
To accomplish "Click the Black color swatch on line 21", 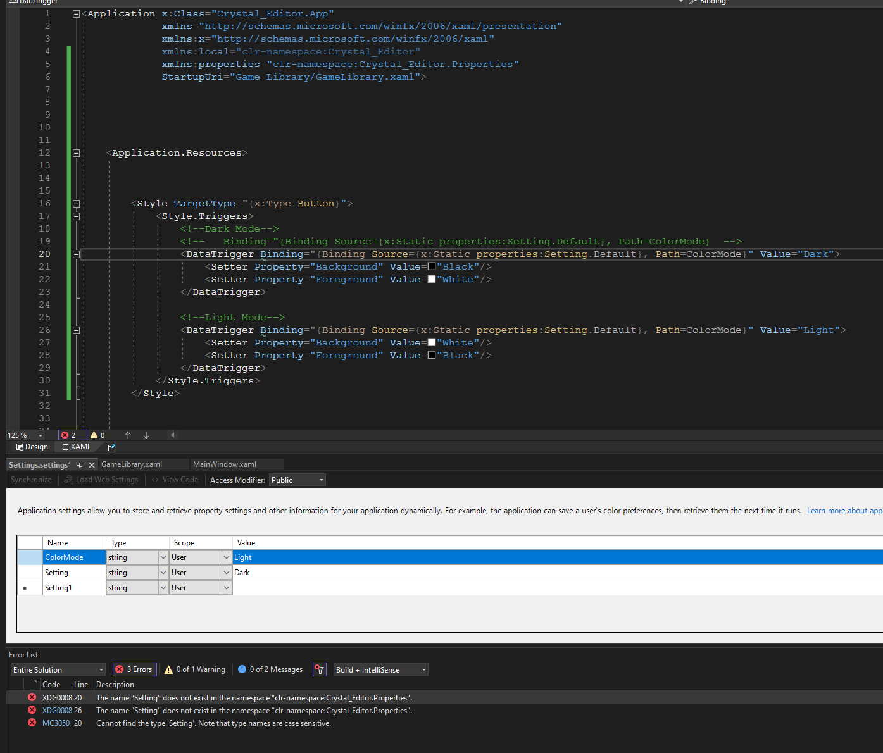I will click(x=432, y=266).
